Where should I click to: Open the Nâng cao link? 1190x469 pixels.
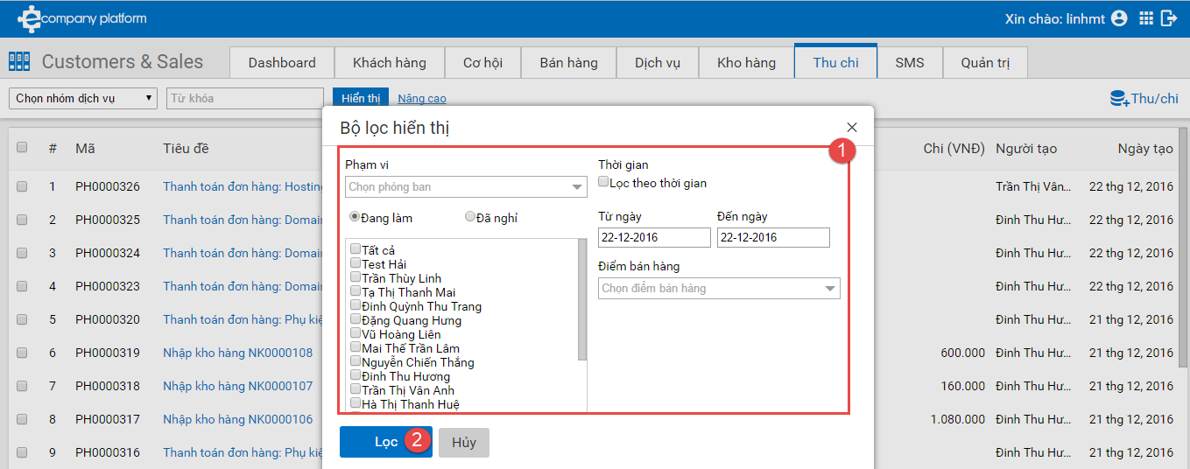(x=422, y=99)
